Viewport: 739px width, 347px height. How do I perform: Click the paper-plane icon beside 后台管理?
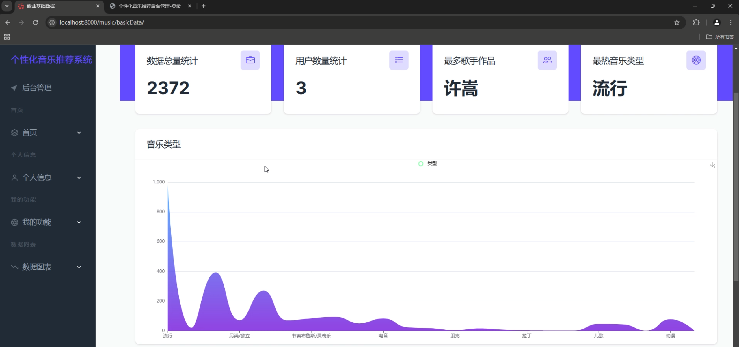(x=14, y=88)
